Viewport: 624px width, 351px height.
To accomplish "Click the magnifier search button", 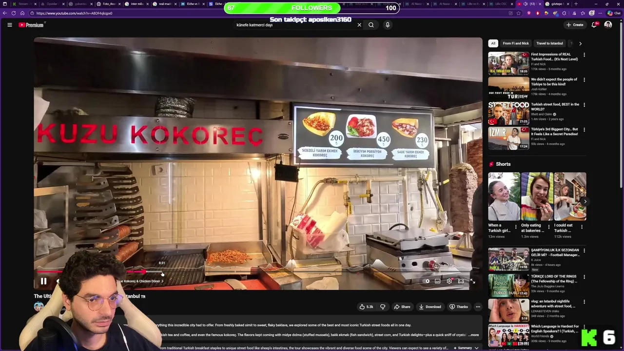I will tap(371, 25).
